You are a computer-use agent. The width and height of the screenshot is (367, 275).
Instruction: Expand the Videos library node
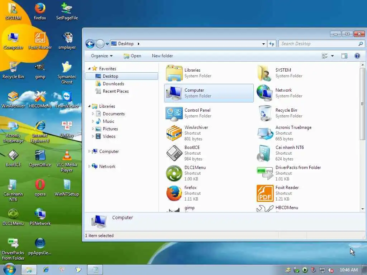(x=93, y=136)
